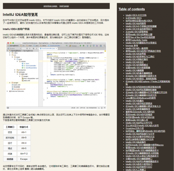Open 'IntelliJ IDEA保存和还原更改' link
The image size is (174, 171).
[139, 104]
